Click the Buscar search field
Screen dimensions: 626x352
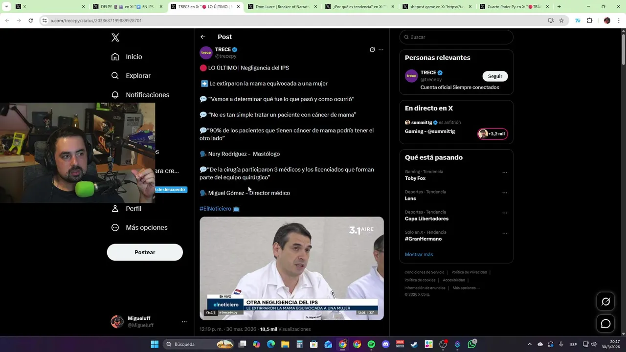point(456,37)
